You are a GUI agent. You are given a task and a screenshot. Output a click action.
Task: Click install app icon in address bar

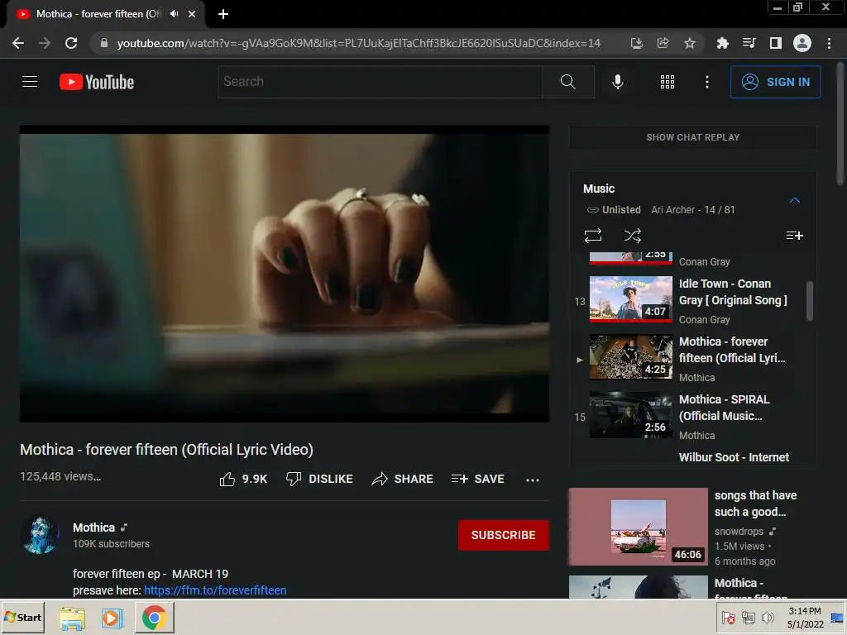[637, 43]
